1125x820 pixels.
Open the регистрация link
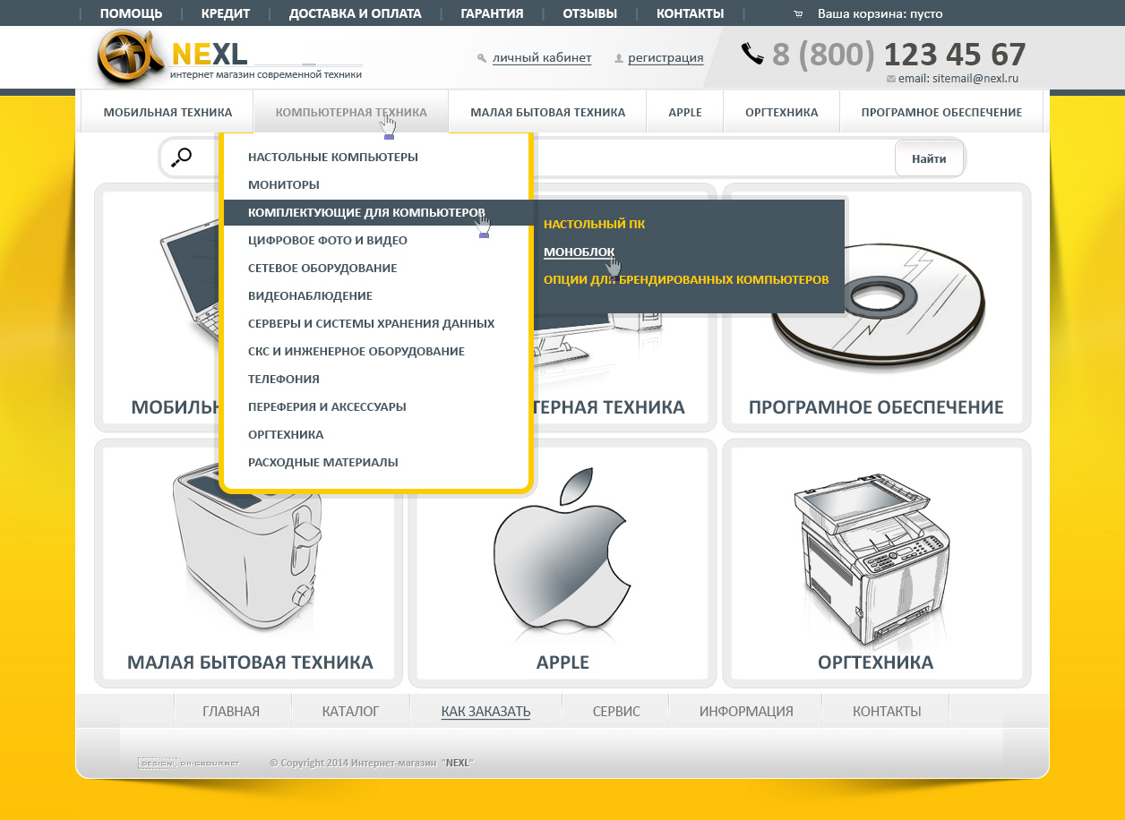(x=666, y=58)
